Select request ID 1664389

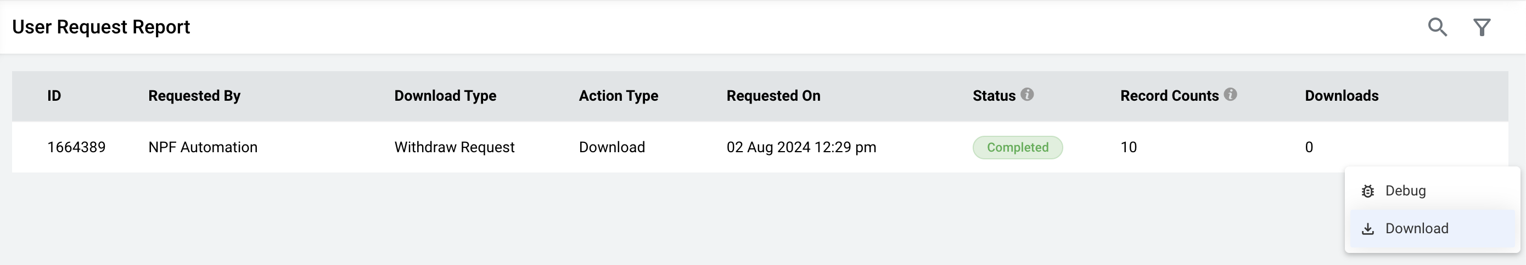(76, 147)
